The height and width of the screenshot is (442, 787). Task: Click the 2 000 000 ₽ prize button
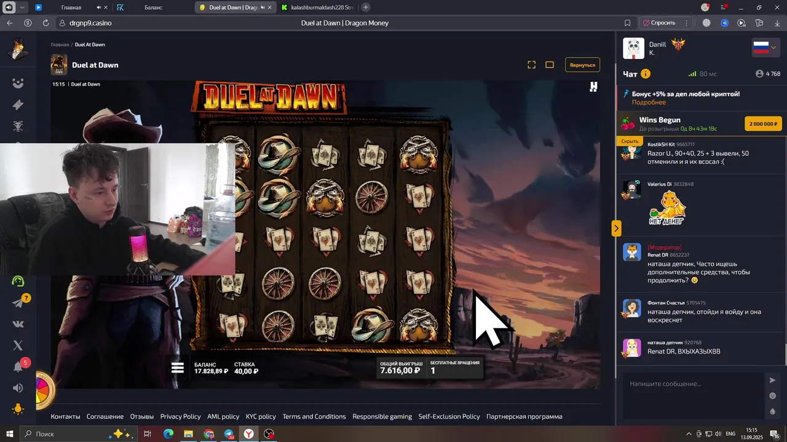[x=763, y=124]
